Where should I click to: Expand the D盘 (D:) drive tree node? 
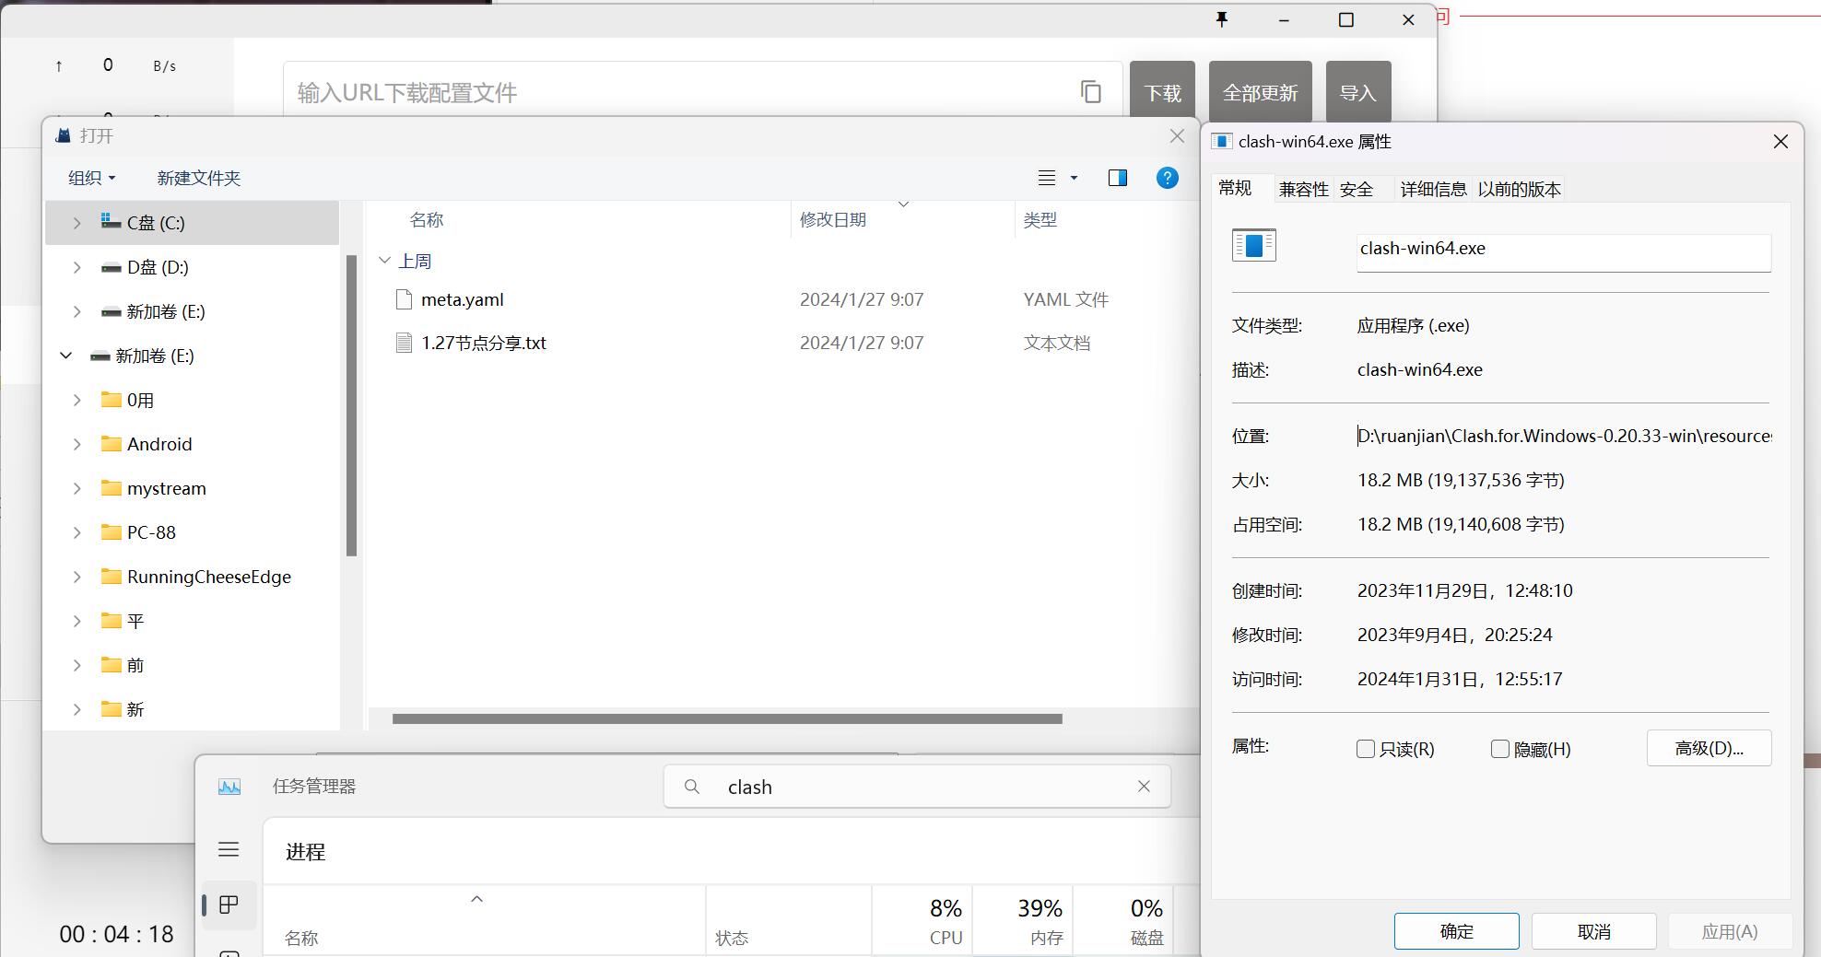[x=77, y=267]
